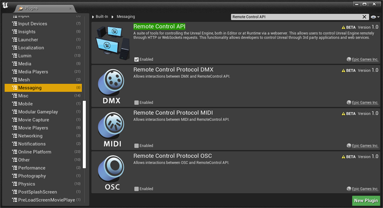Enable the Remote Control Protocol DMX checkbox
Viewport: 383px width, 208px height.
tap(136, 103)
